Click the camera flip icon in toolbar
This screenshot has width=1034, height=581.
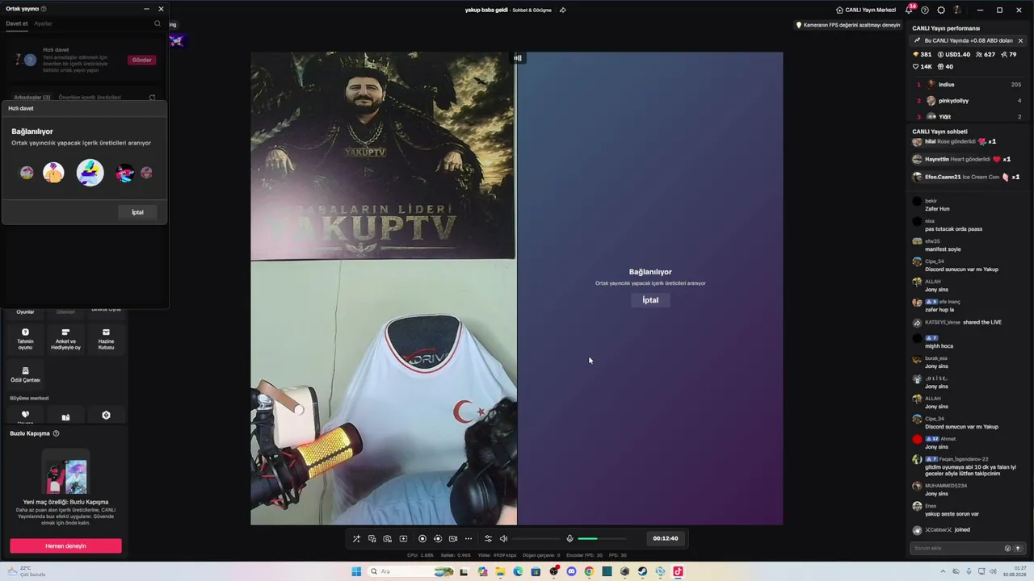point(388,539)
